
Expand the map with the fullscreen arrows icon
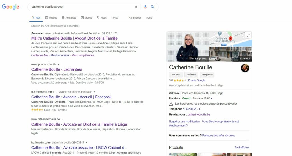pos(248,35)
